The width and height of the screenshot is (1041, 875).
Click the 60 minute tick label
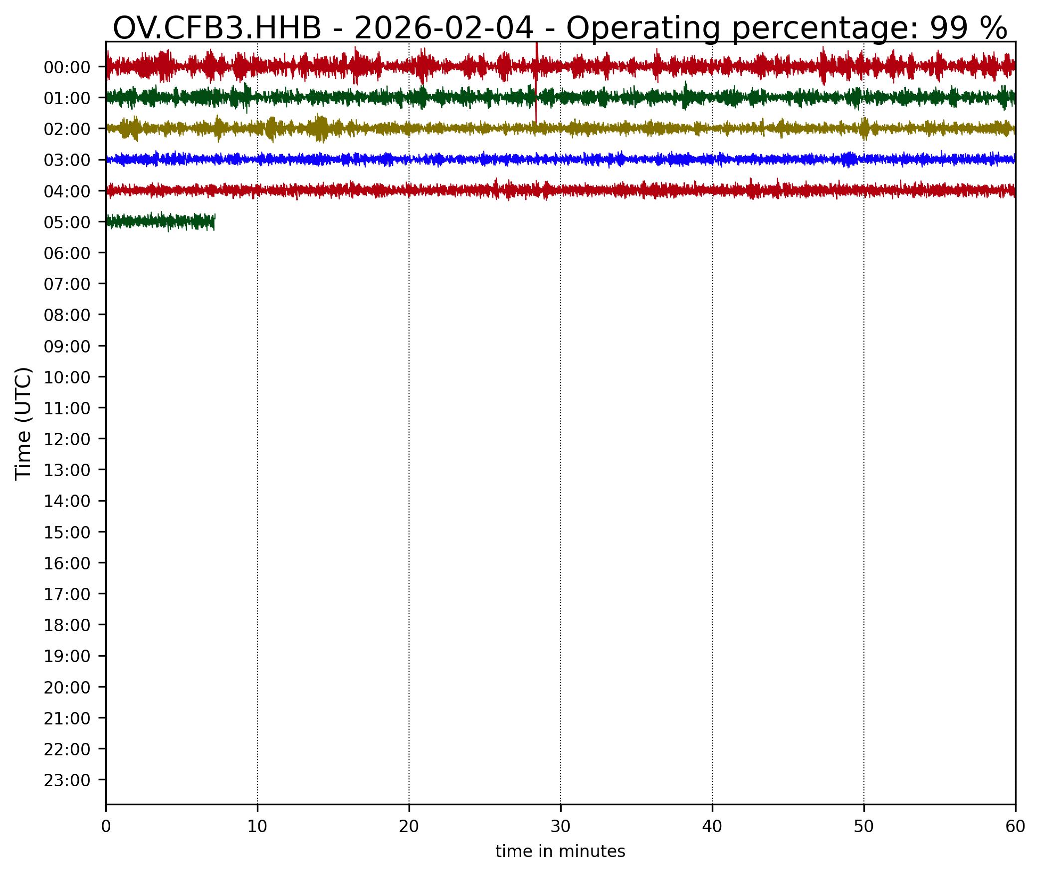click(x=1015, y=827)
